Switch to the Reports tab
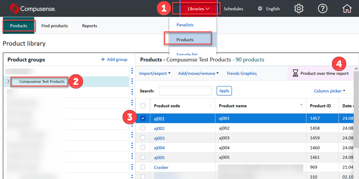Screen dimensions: 359x179 pyautogui.click(x=90, y=26)
